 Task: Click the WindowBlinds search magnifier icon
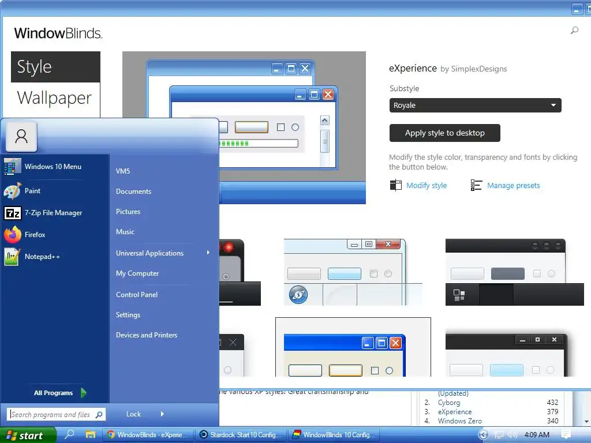tap(574, 30)
